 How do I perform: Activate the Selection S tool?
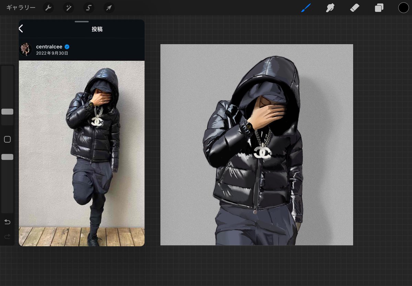click(x=89, y=8)
